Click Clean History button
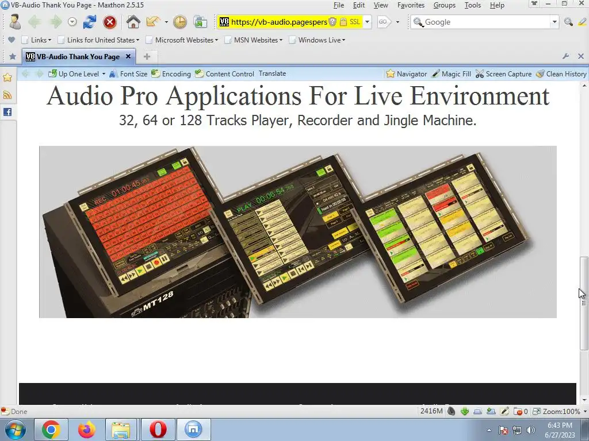Viewport: 589px width, 441px height. click(561, 74)
